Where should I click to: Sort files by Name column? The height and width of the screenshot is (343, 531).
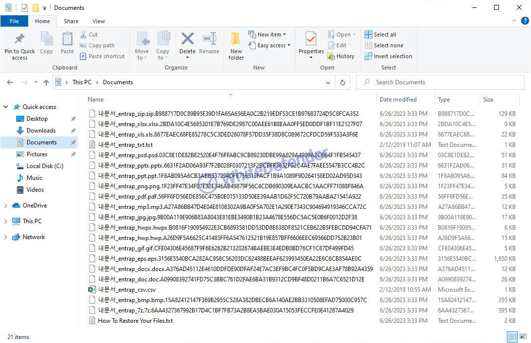click(231, 100)
